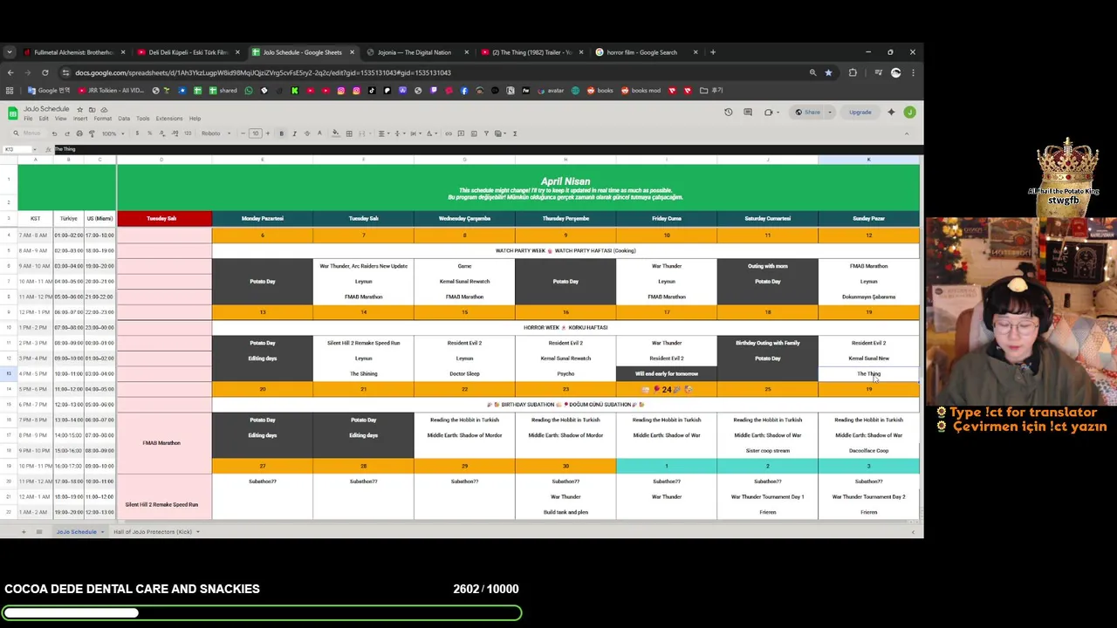Expand the Share options arrow

(x=829, y=112)
